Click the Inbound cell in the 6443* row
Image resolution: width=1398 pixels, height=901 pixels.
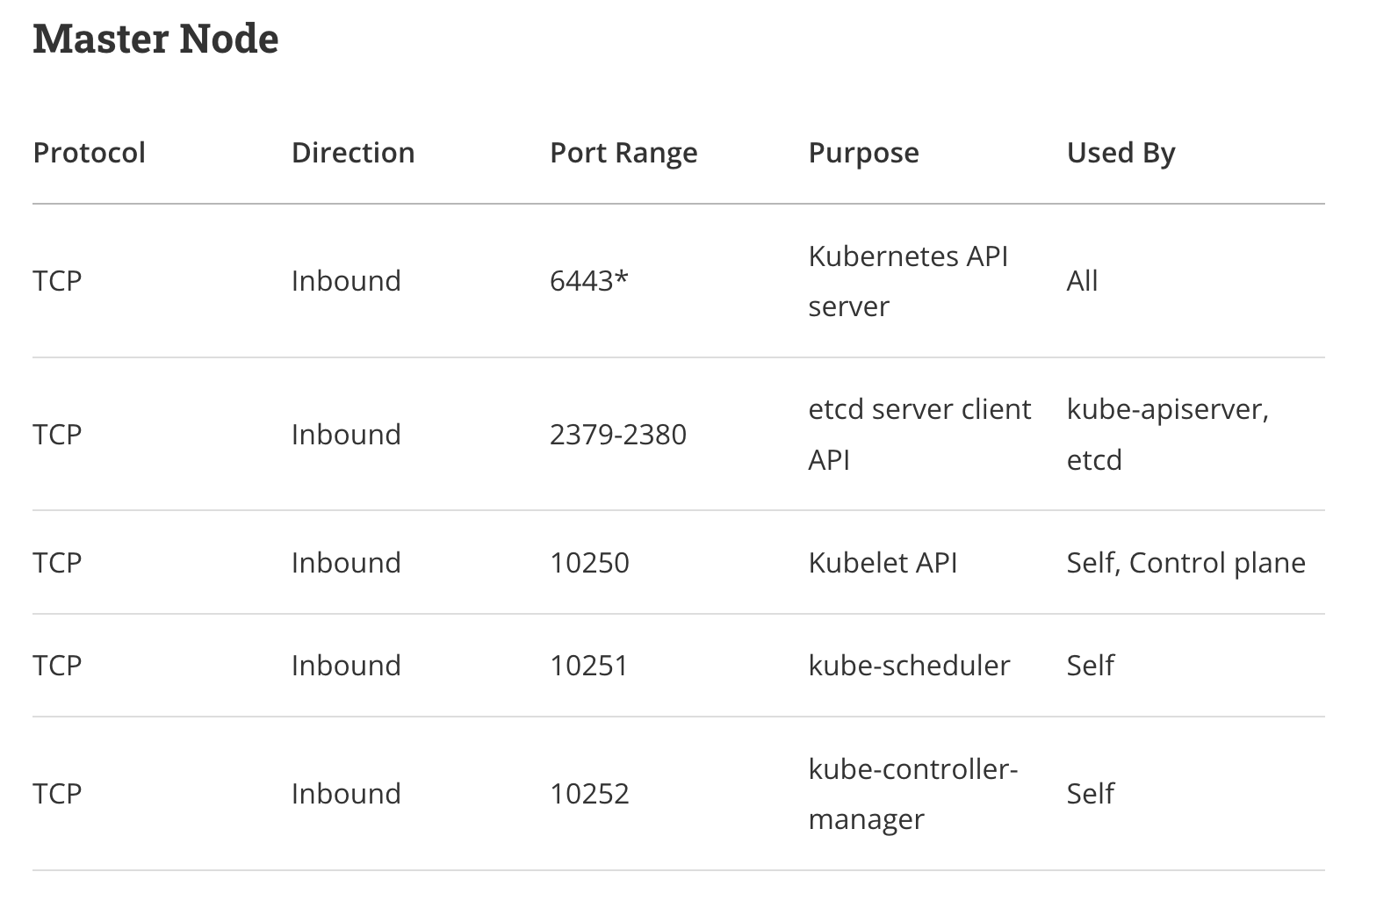point(346,281)
